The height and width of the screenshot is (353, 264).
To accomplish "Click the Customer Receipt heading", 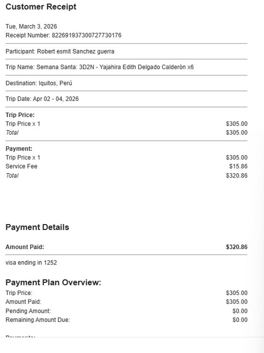I will click(41, 7).
